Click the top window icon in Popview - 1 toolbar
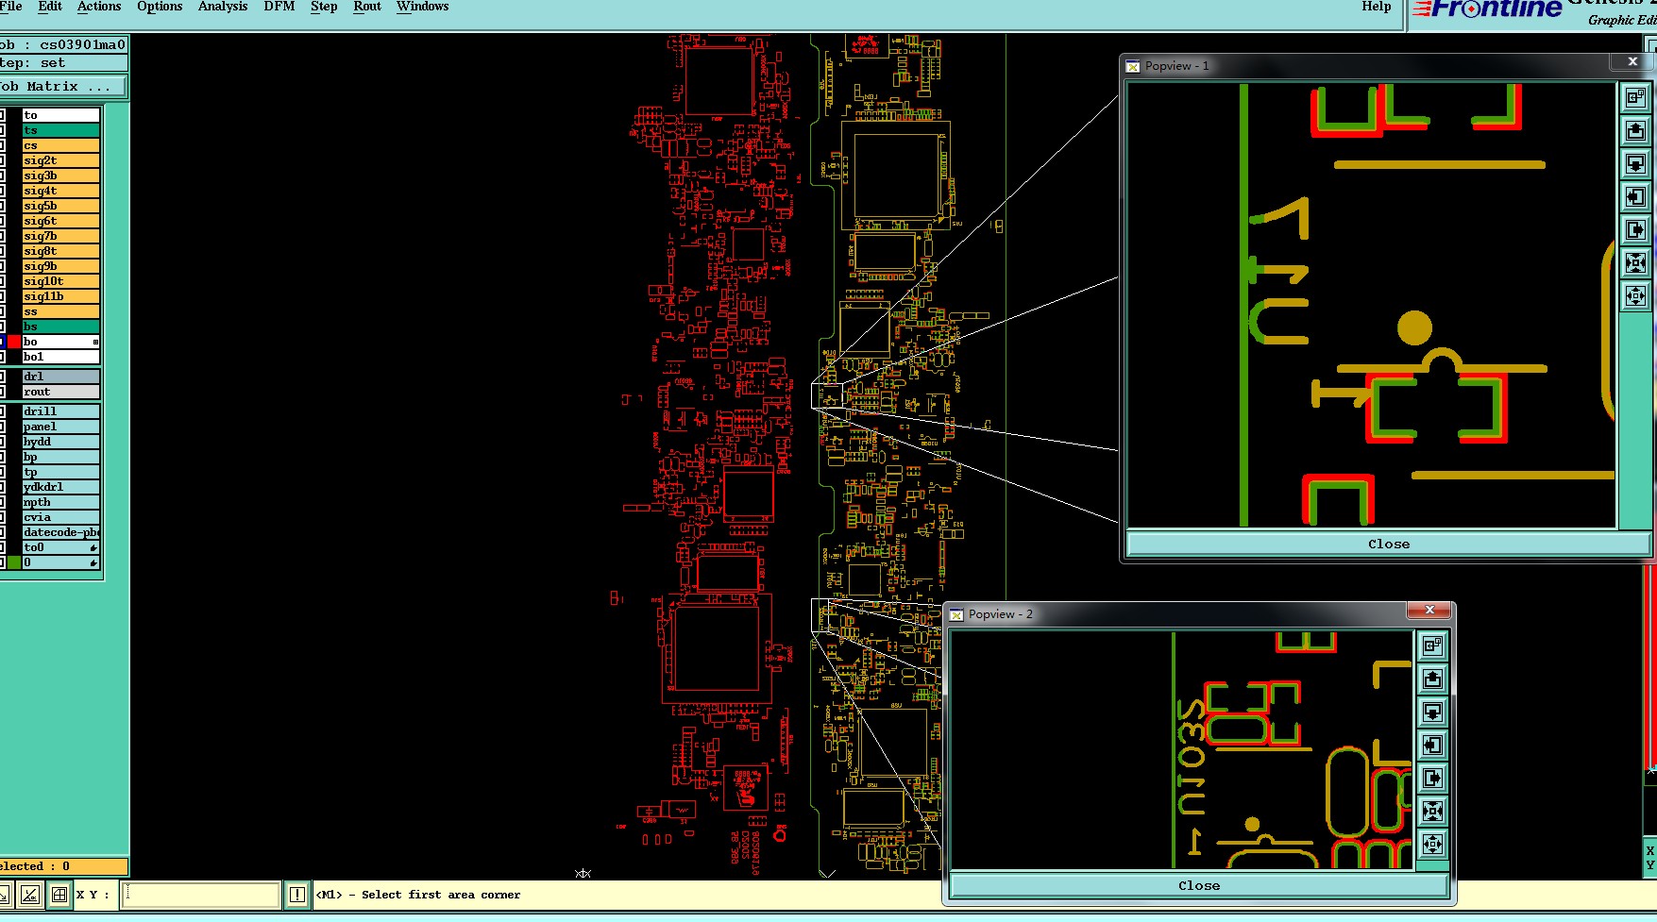Image resolution: width=1657 pixels, height=922 pixels. click(x=1635, y=97)
